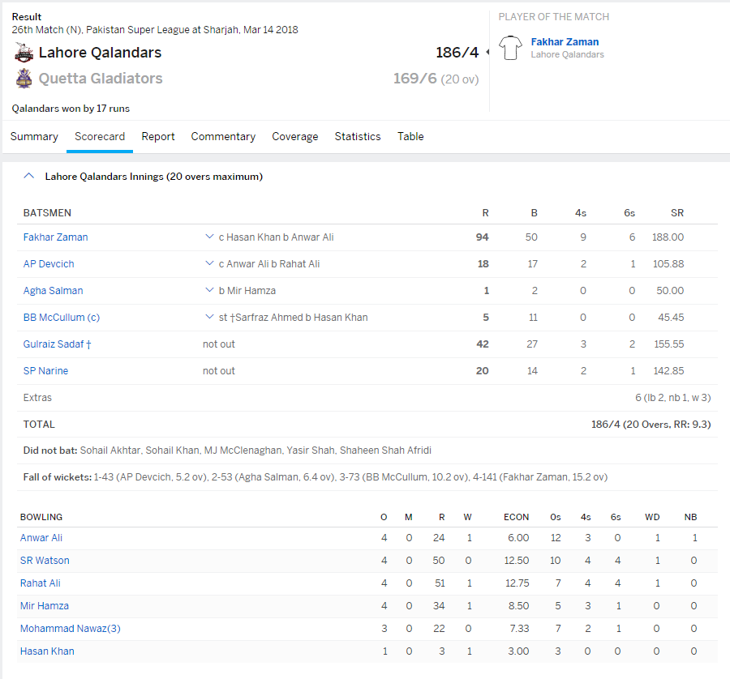Viewport: 730px width, 679px height.
Task: Collapse the Lahore Qalandars Innings section
Action: [28, 176]
